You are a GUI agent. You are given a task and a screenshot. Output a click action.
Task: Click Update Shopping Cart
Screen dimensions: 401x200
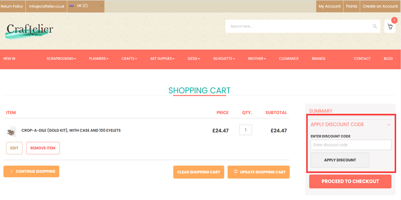(x=259, y=172)
